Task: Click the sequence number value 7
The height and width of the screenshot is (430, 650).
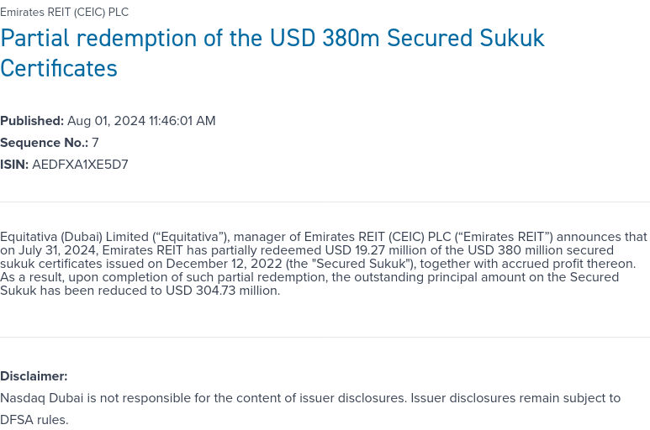Action: click(x=96, y=143)
